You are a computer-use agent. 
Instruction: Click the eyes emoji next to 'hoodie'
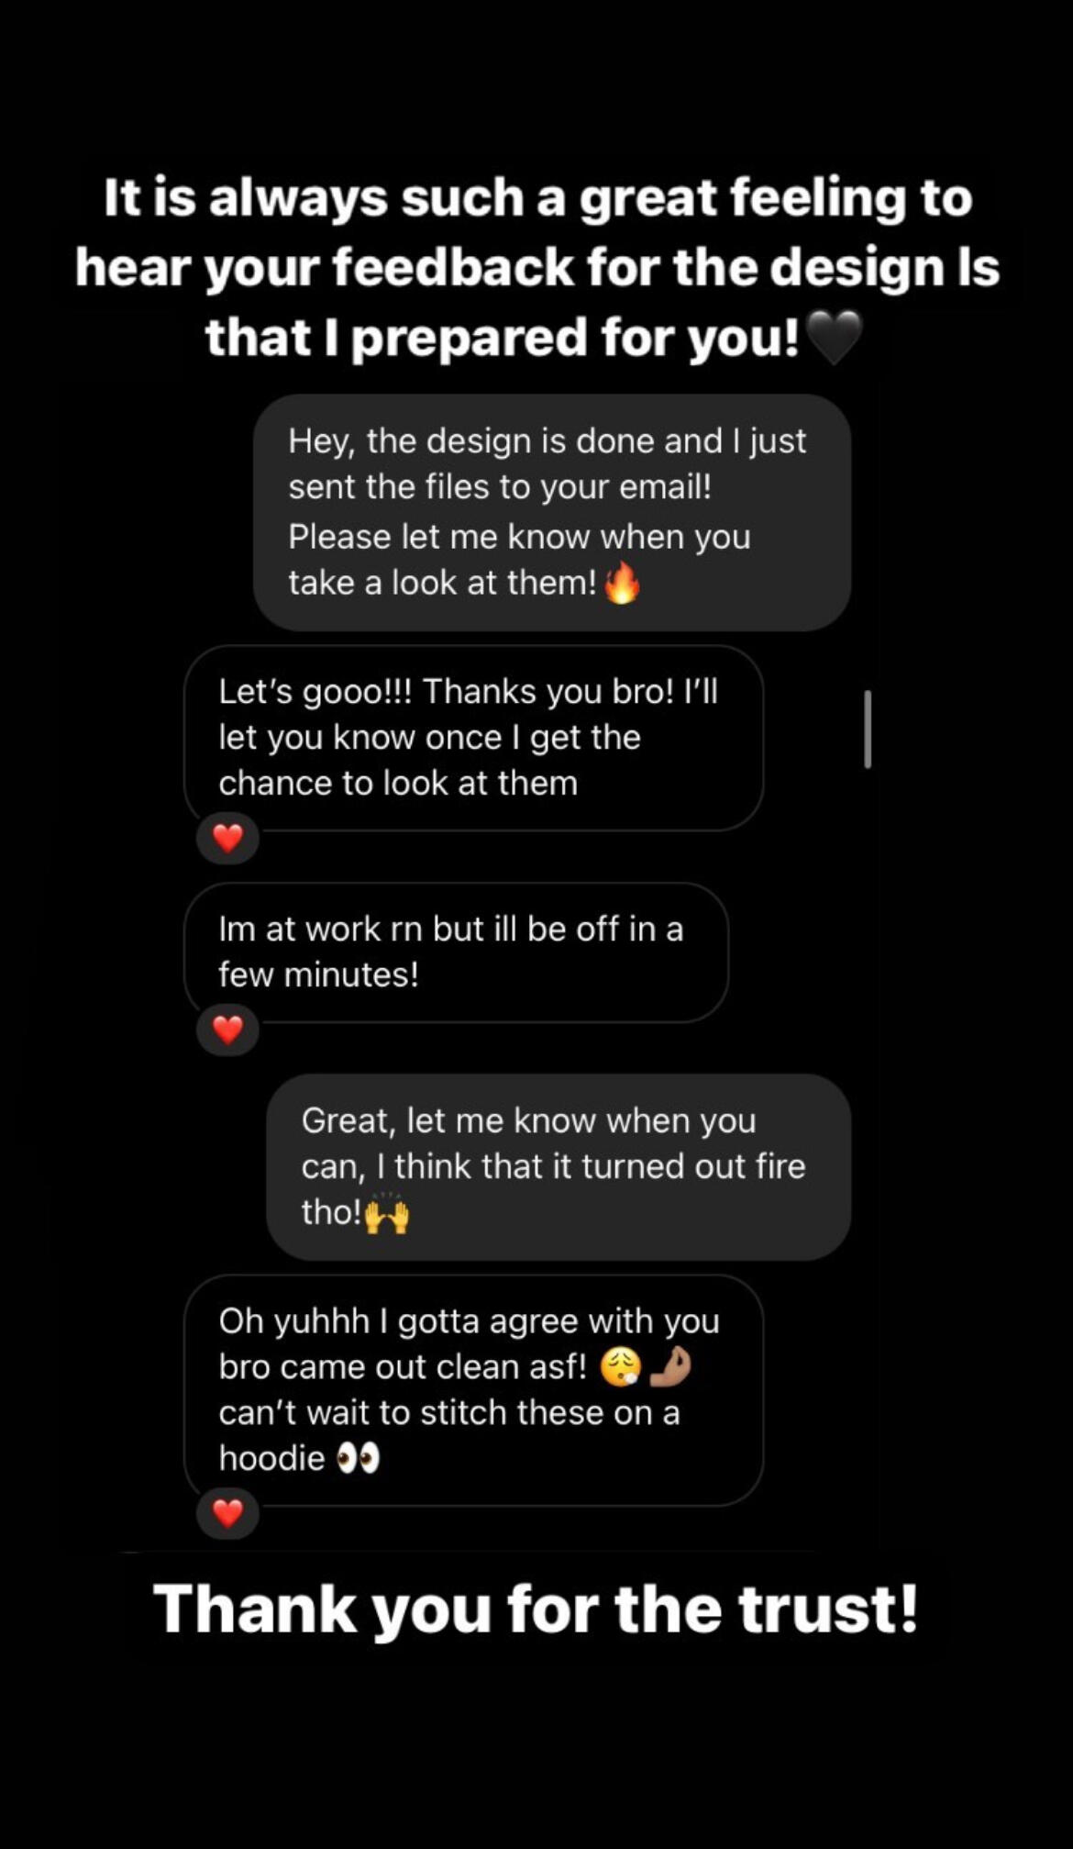pos(358,1458)
